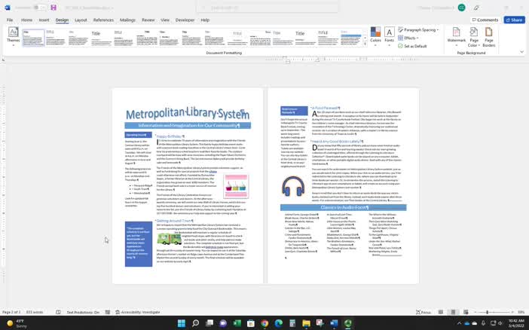Move the style set gallery up one row
Image resolution: width=529 pixels, height=330 pixels.
[365, 32]
